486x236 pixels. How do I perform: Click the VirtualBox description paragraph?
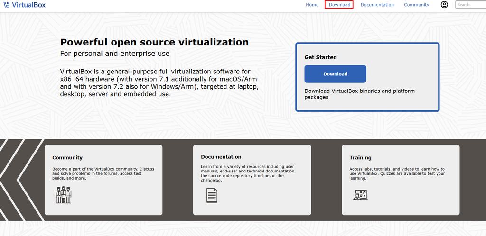coord(159,82)
